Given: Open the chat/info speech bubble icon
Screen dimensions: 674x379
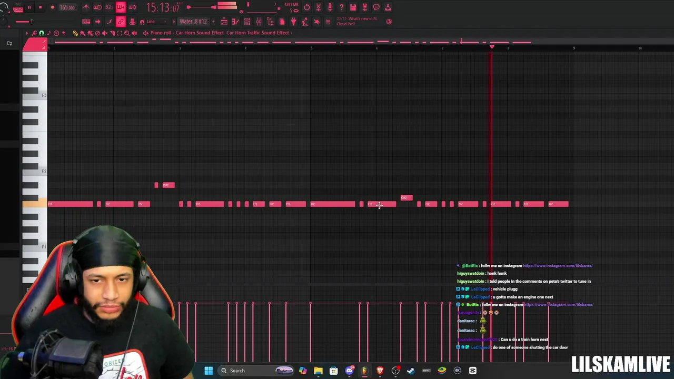Looking at the screenshot, I should tap(376, 7).
